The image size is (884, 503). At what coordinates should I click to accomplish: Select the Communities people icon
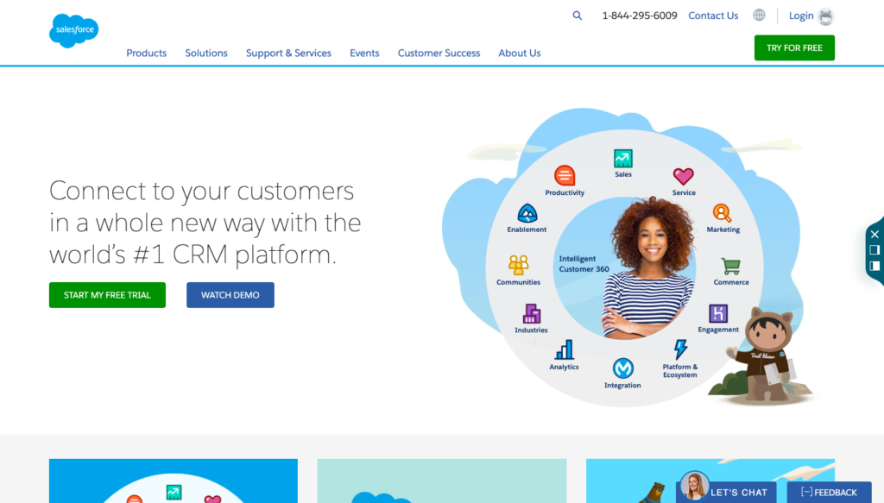click(x=518, y=265)
